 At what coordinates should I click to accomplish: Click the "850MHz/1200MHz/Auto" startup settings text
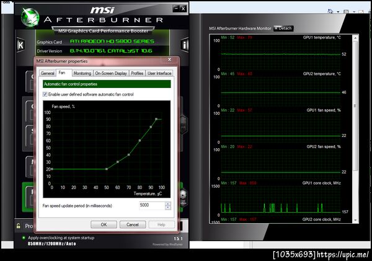tap(52, 244)
